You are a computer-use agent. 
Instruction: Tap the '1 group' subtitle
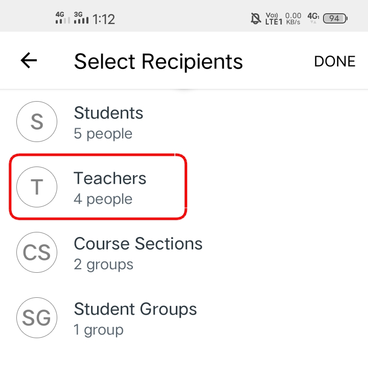click(x=98, y=330)
